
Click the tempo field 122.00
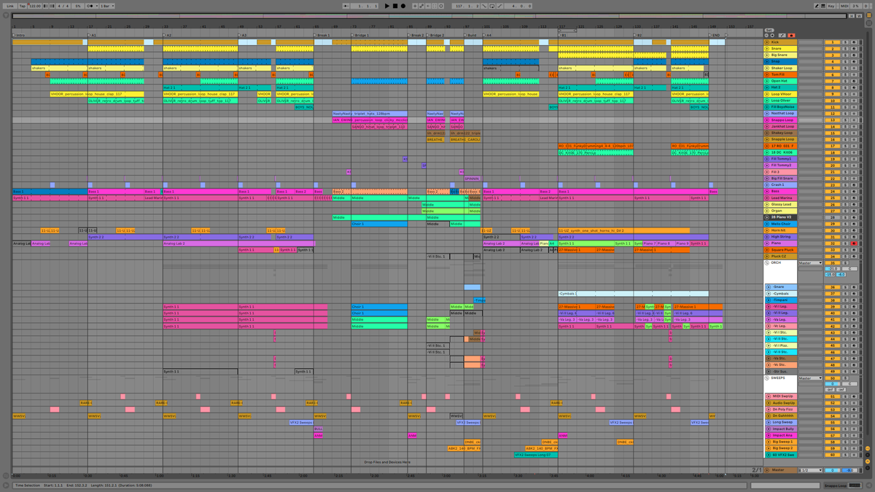(34, 6)
